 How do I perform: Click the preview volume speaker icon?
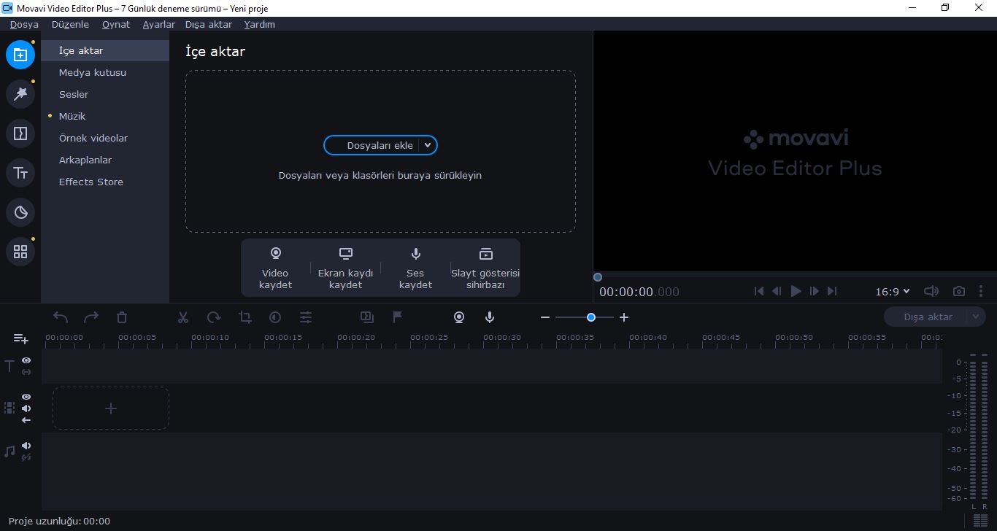click(931, 291)
